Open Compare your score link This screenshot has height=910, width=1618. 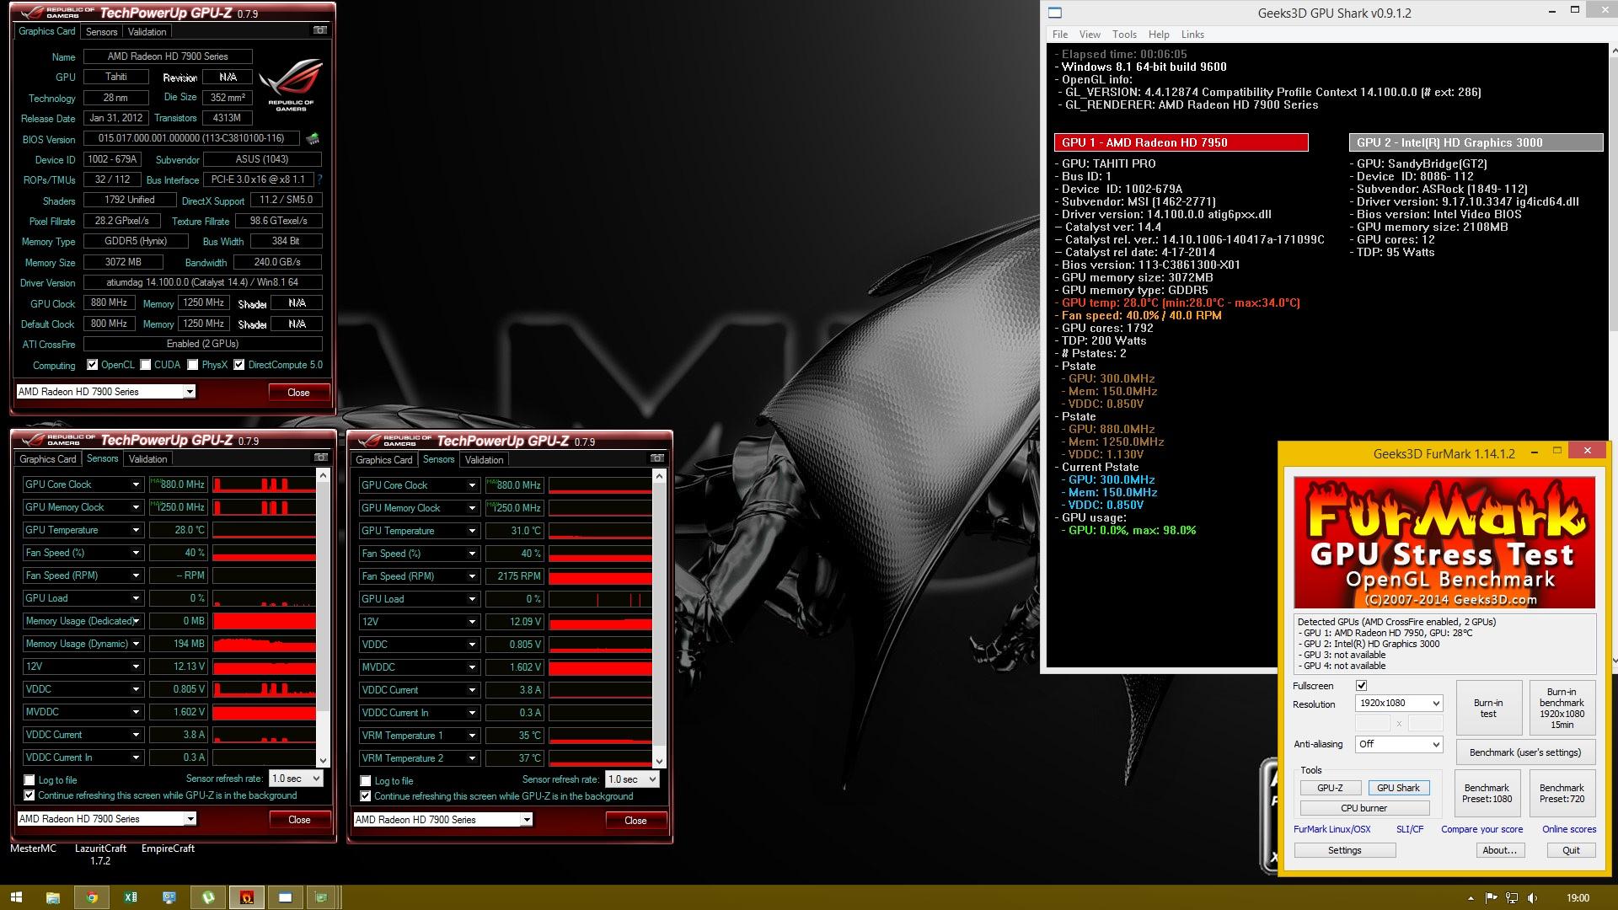pyautogui.click(x=1481, y=830)
